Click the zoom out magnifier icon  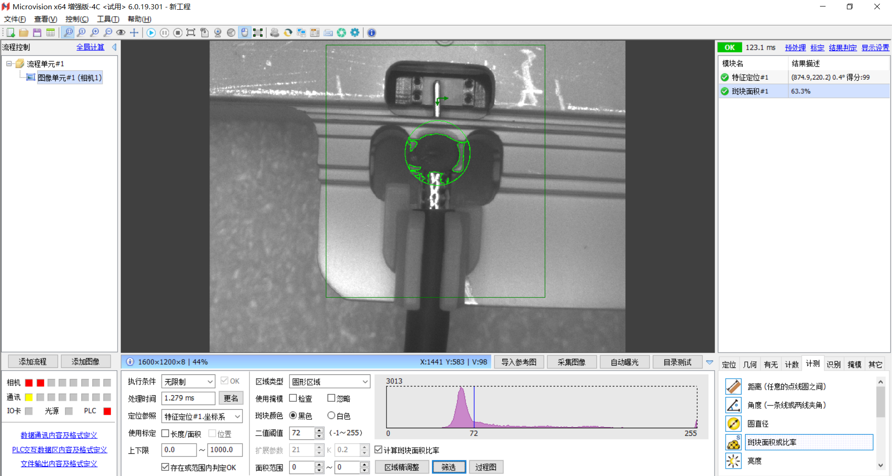point(108,32)
